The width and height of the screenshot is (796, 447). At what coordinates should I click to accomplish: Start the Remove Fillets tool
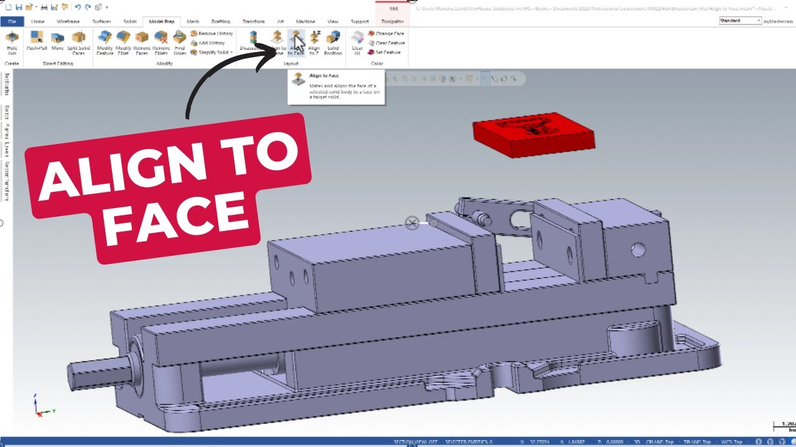[x=161, y=43]
